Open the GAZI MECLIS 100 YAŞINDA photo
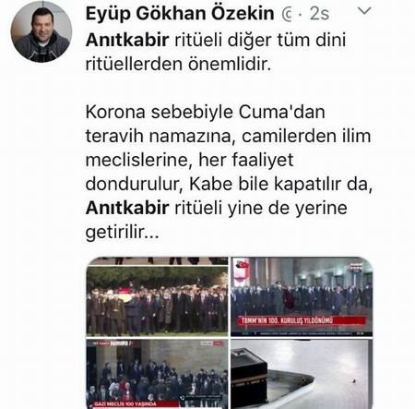The image size is (415, 409). [x=157, y=374]
